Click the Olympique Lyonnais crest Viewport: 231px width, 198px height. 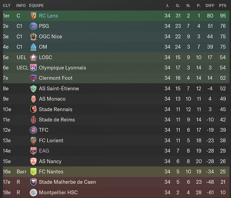33,68
